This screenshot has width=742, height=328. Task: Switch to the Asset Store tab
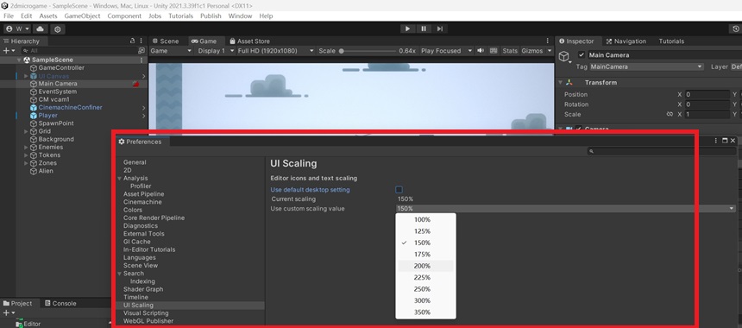click(249, 41)
